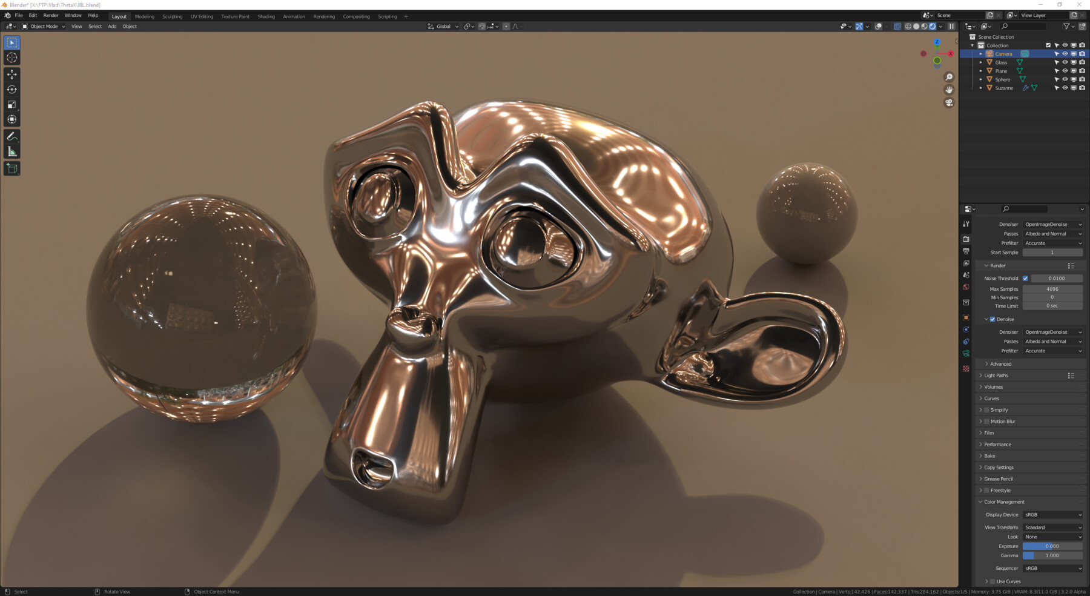
Task: Click the X axis on navigation gizmo
Action: coord(950,53)
